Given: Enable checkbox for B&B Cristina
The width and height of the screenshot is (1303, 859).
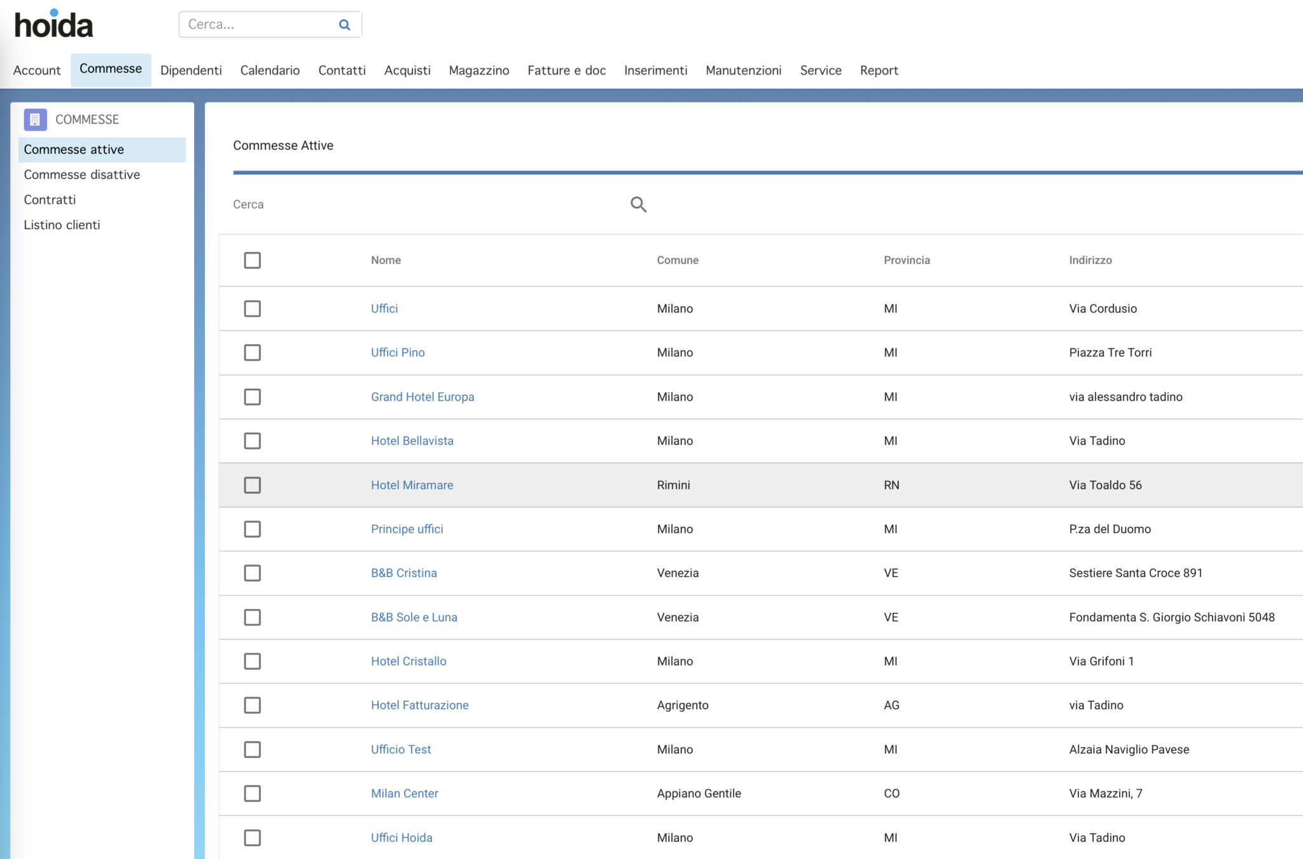Looking at the screenshot, I should coord(253,573).
